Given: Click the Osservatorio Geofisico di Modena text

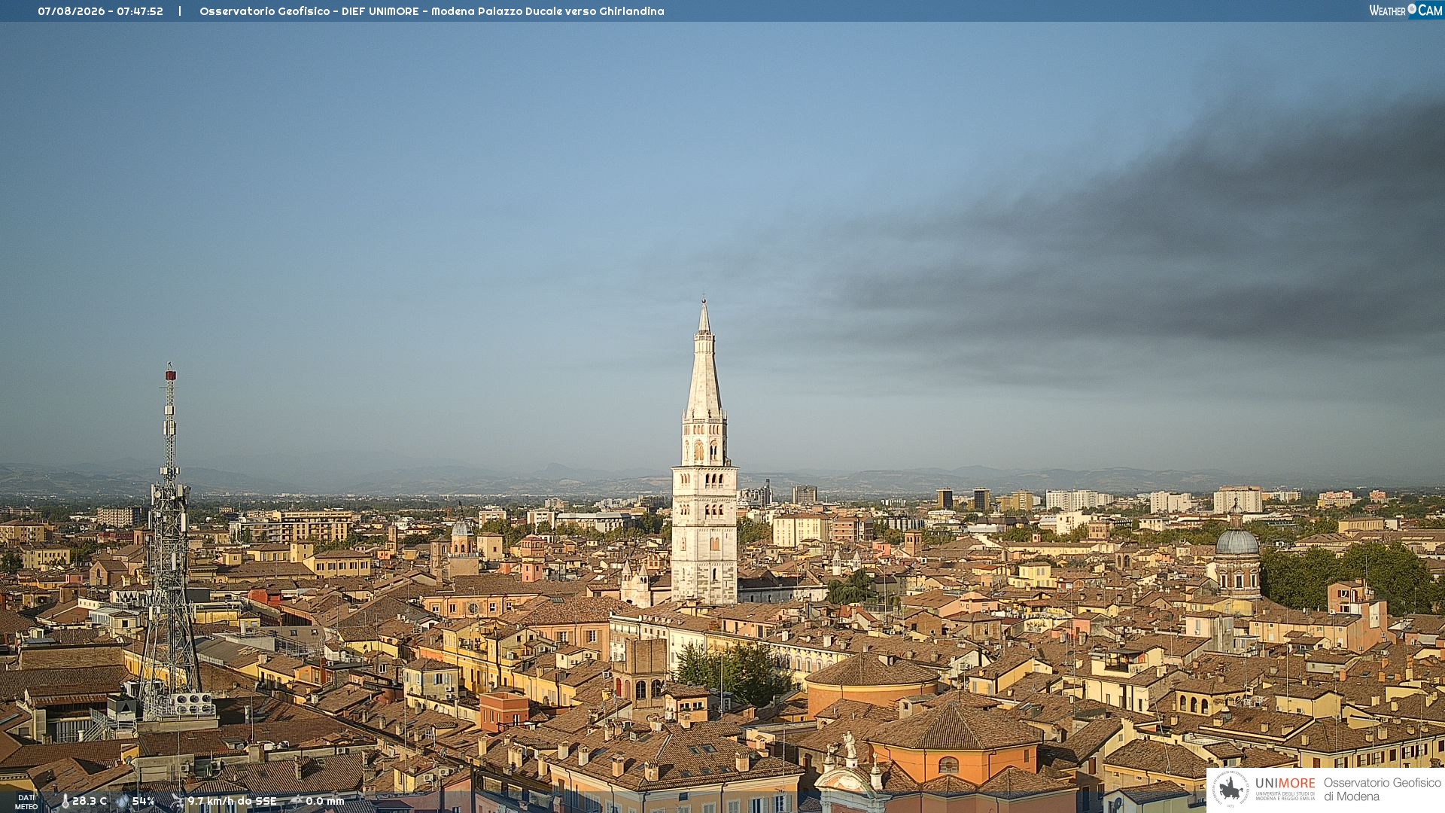Looking at the screenshot, I should coord(1382,790).
